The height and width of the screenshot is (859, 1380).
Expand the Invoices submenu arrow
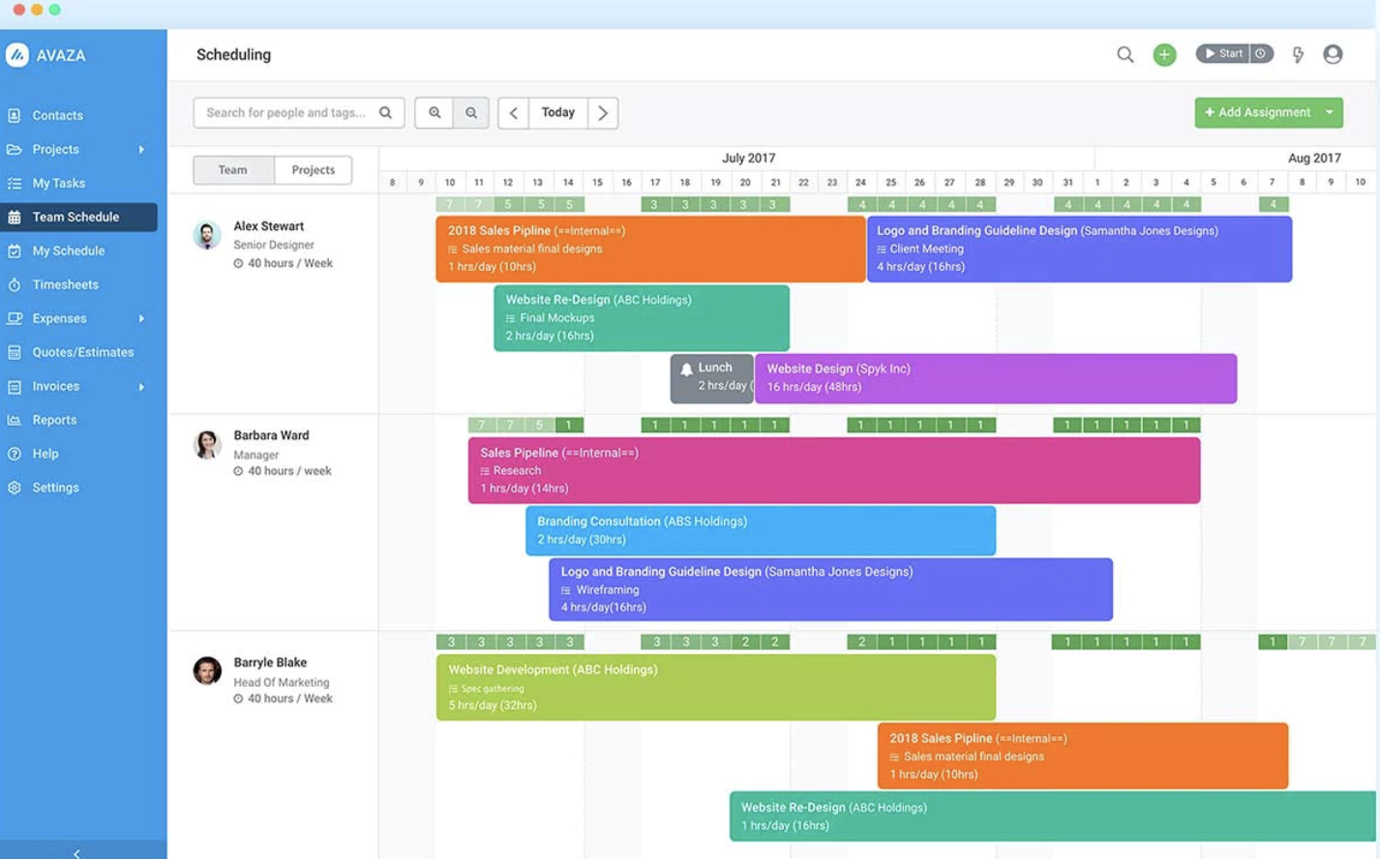(141, 386)
